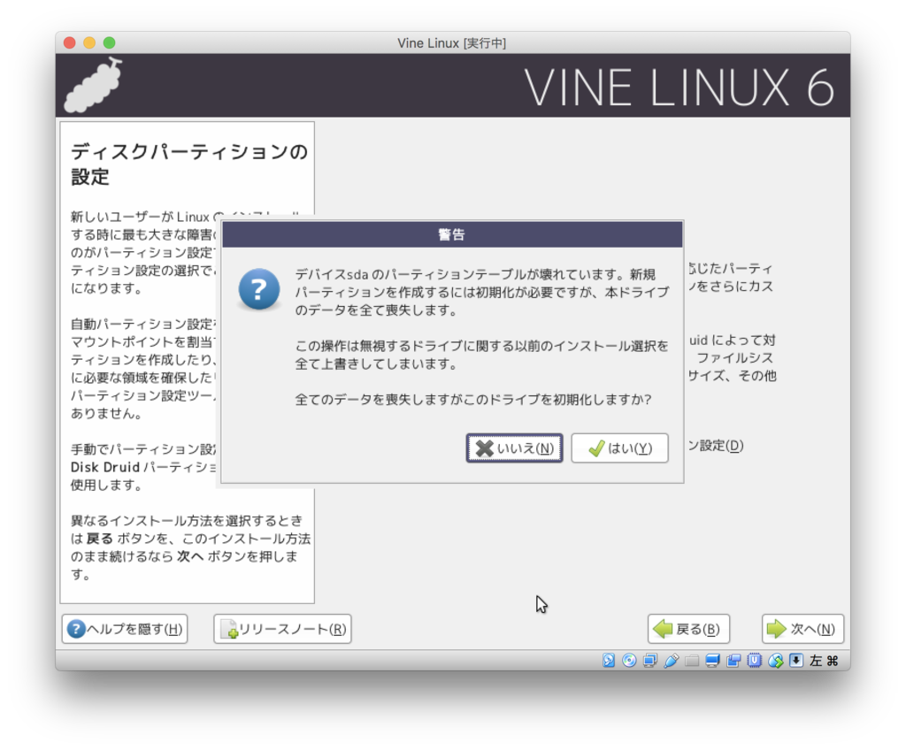Choose いいえ(N) to cancel drive initialization
906x750 pixels.
pos(514,448)
